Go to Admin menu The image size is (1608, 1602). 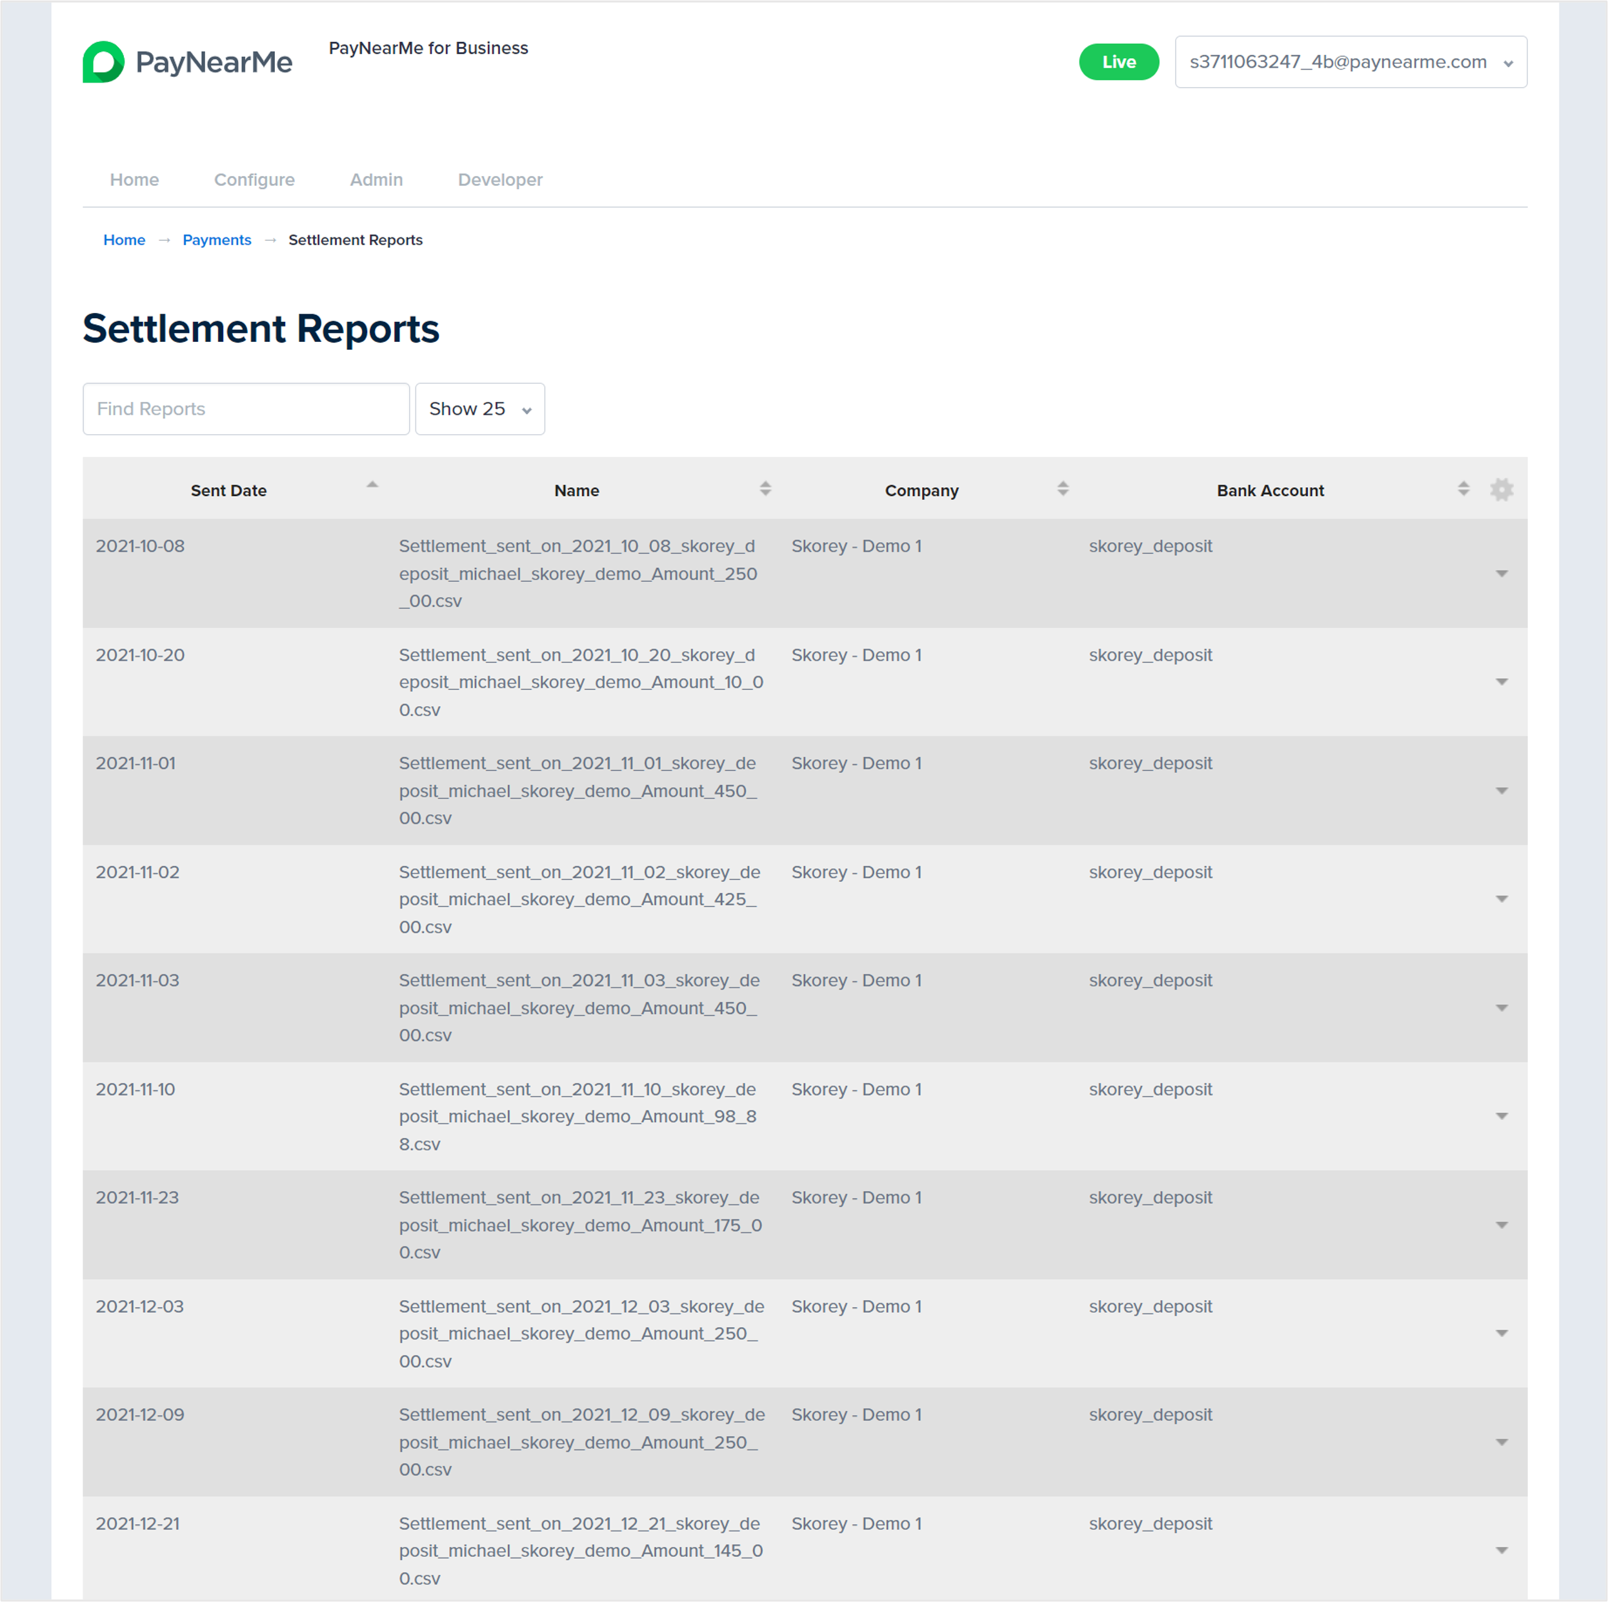coord(376,180)
